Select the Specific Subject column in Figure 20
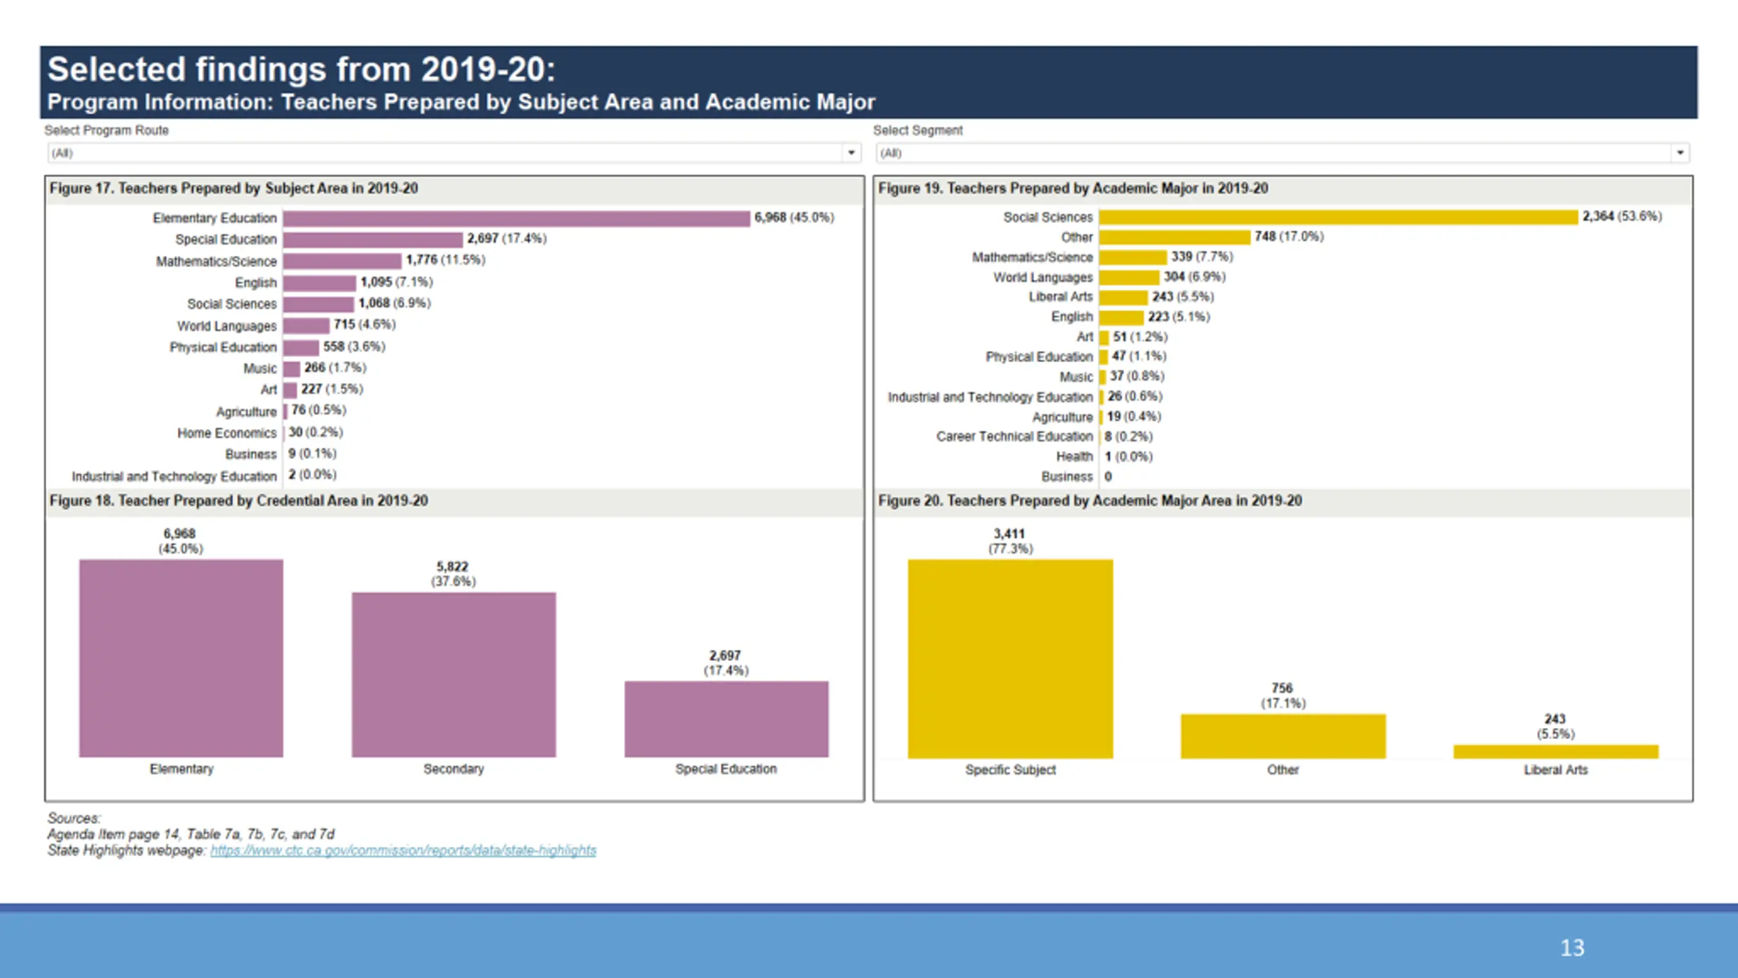Screen dimensions: 1738x978 pos(1010,659)
